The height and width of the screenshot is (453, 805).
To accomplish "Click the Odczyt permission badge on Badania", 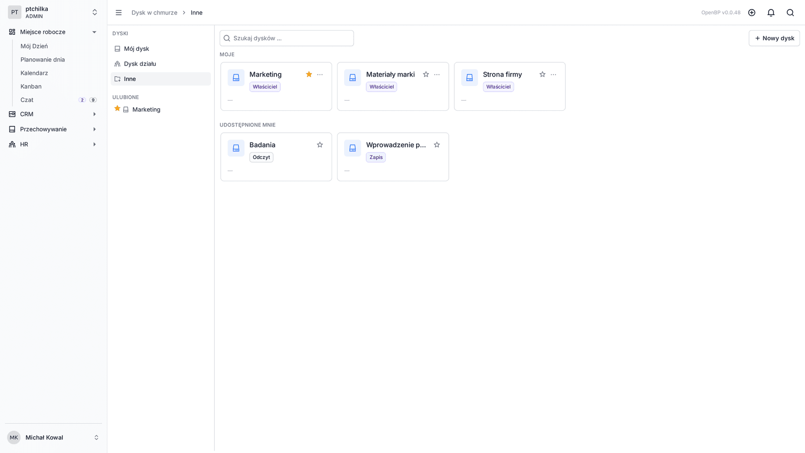I will point(262,157).
